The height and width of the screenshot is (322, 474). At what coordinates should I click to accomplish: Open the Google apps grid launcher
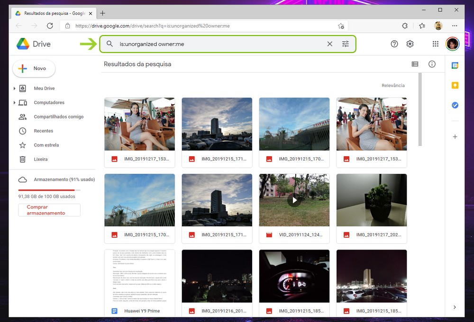[x=435, y=44]
